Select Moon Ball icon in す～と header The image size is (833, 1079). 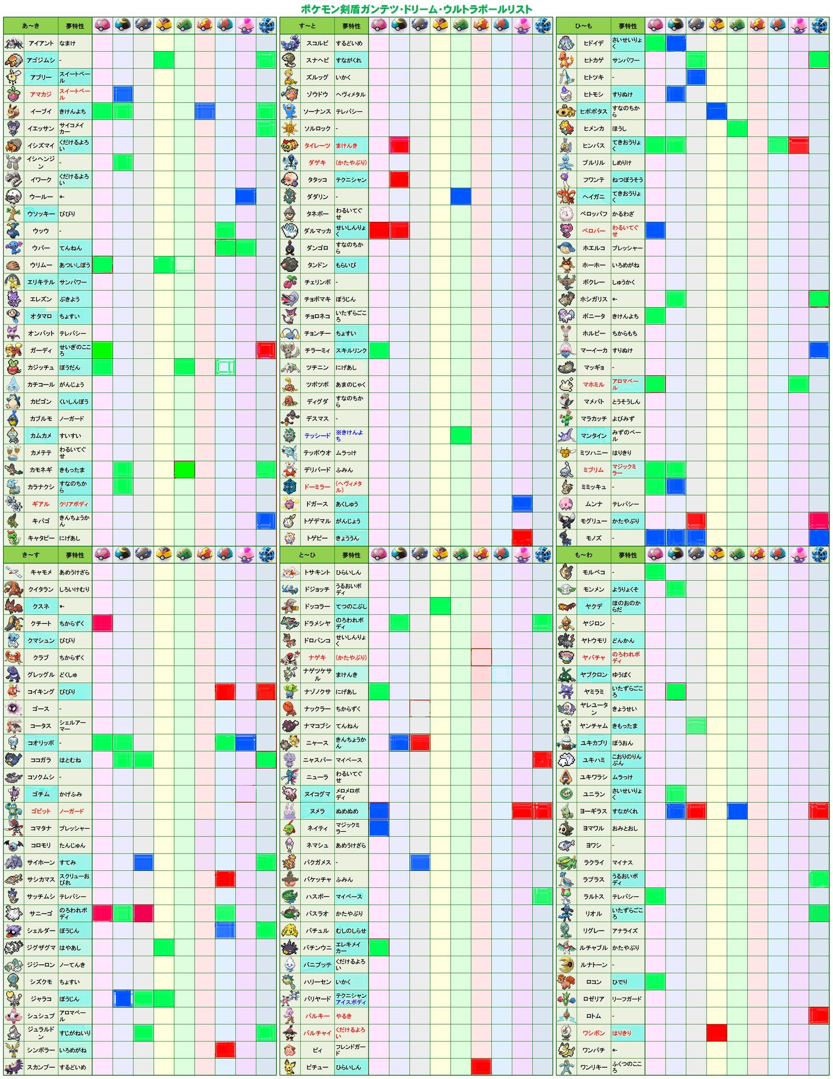click(399, 25)
